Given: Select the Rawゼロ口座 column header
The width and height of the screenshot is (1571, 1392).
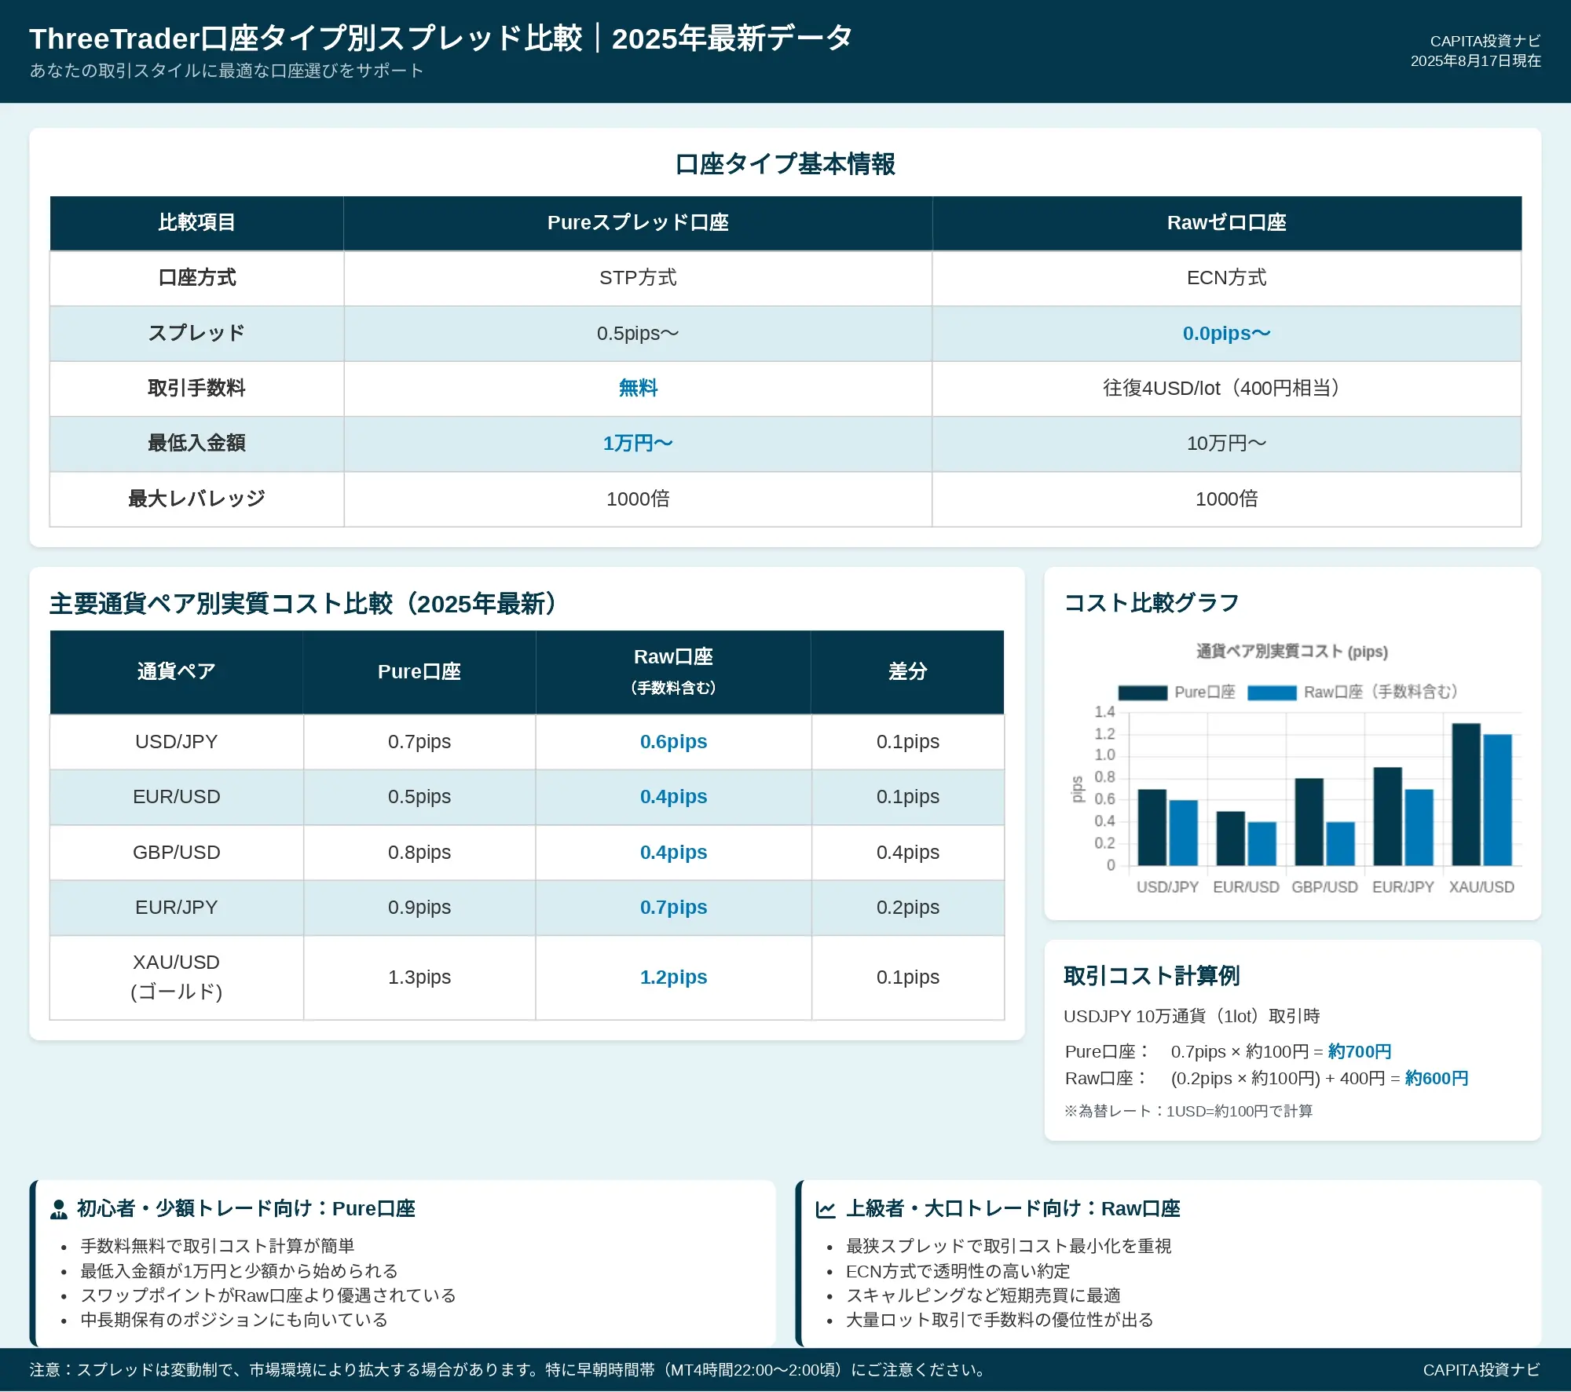Looking at the screenshot, I should pos(1227,223).
